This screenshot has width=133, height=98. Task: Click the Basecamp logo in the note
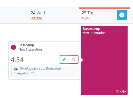point(16,69)
